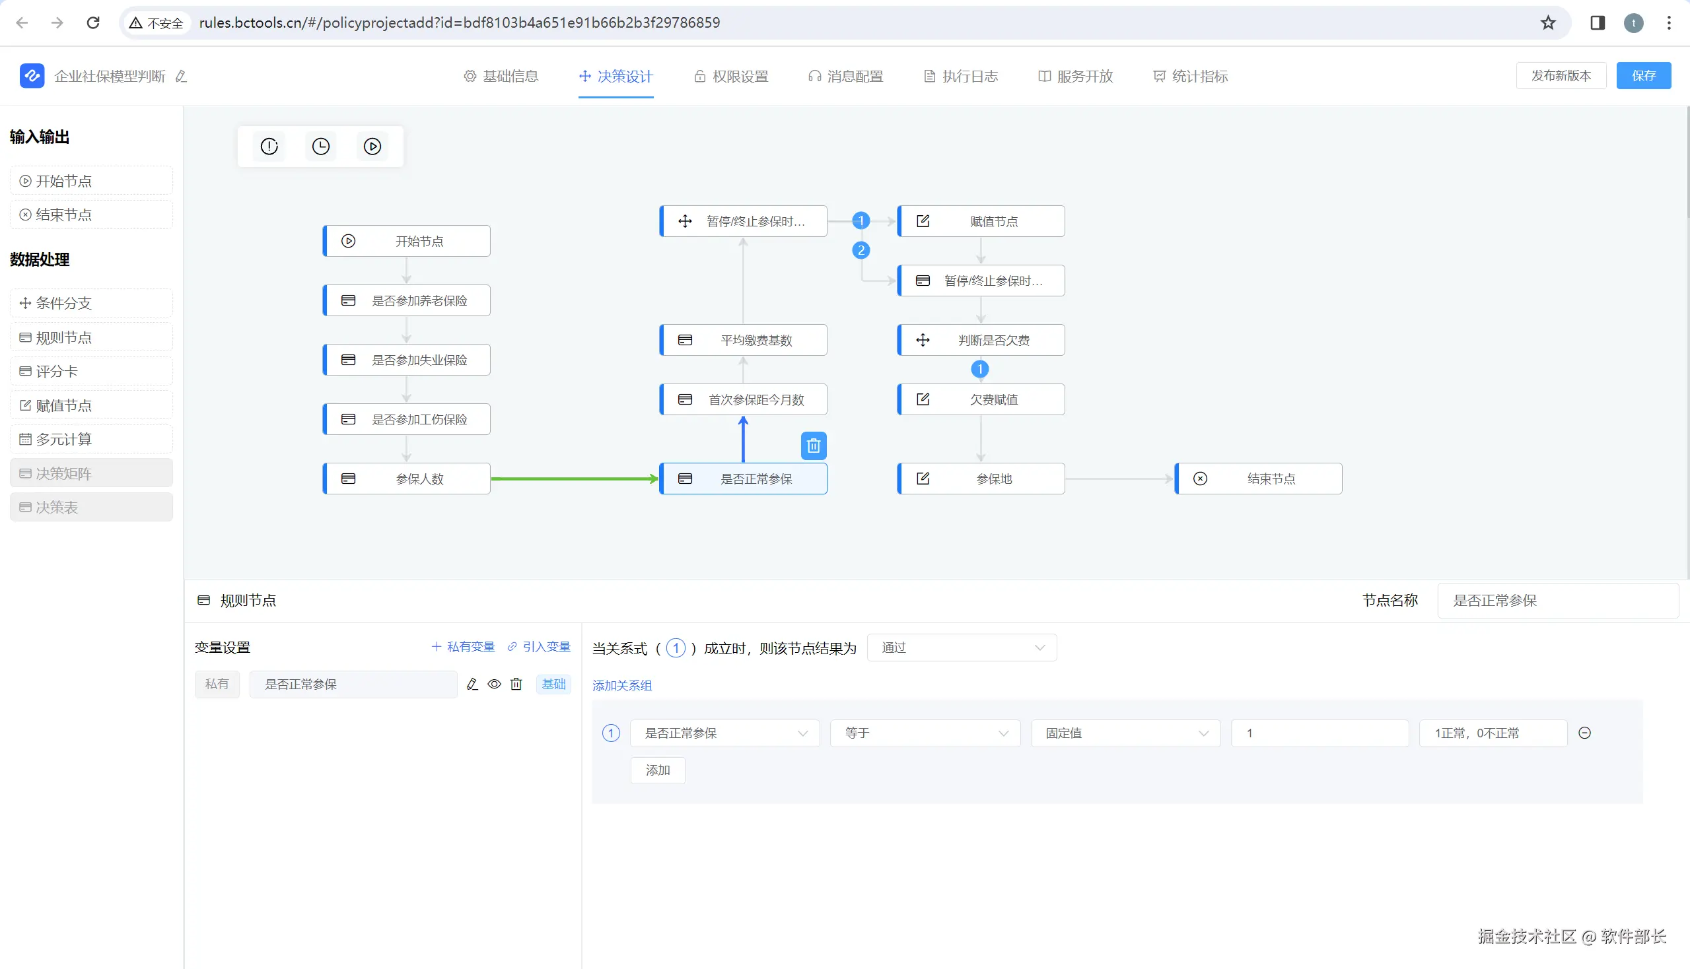Open the 执行日志 tab
This screenshot has height=969, width=1690.
961,77
